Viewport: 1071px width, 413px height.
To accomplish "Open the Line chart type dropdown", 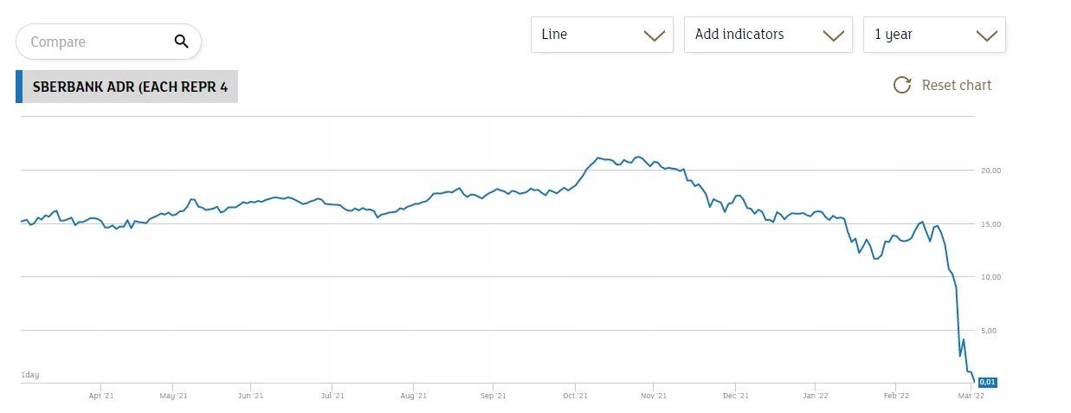I will pos(602,35).
